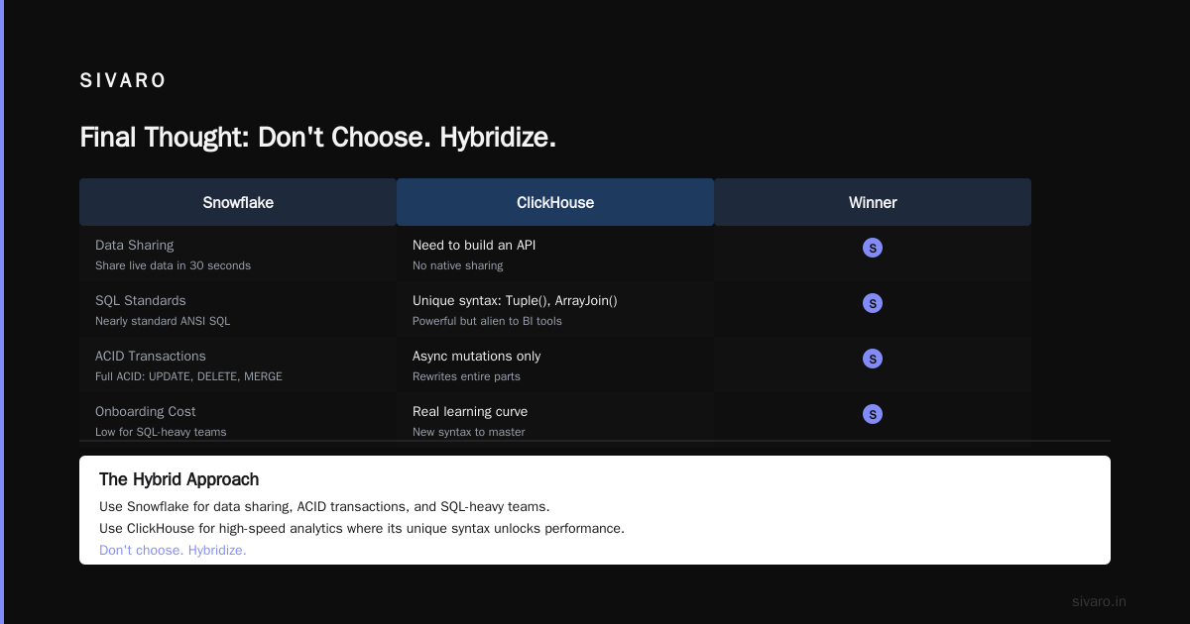
Task: Click 'Unique syntax: Tuple(), ArrayJoin()' cell
Action: tap(515, 300)
